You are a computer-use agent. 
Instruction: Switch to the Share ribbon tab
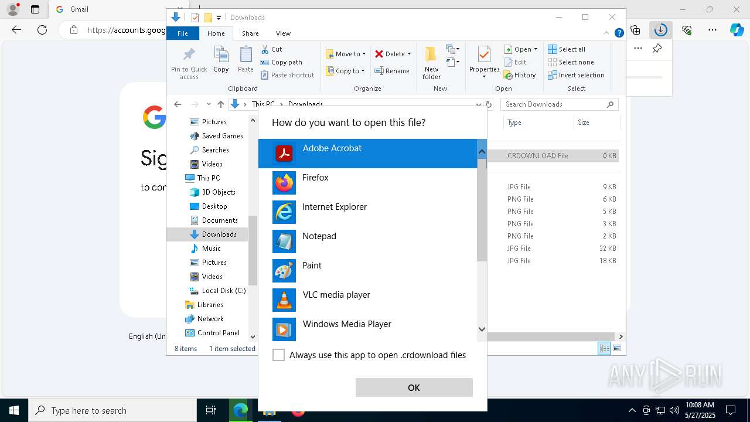[250, 33]
